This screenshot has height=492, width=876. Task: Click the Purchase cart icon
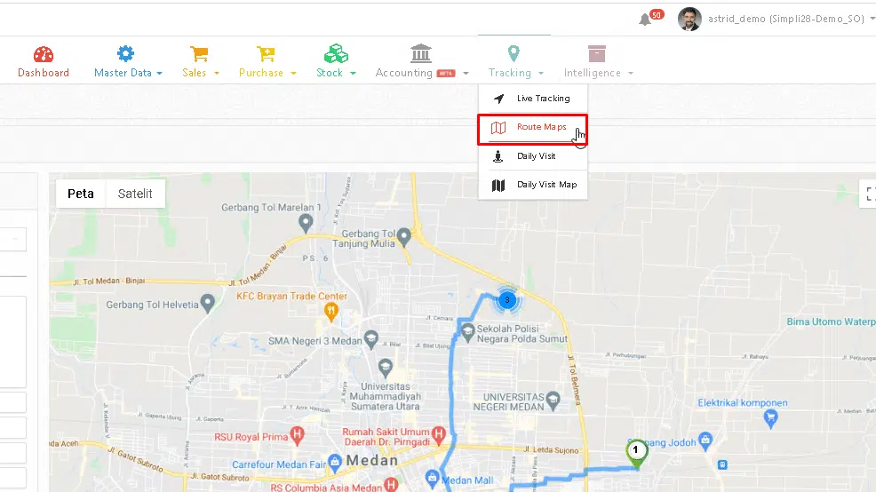266,54
